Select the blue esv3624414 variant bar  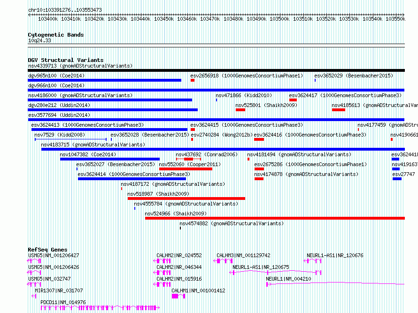[x=132, y=179]
